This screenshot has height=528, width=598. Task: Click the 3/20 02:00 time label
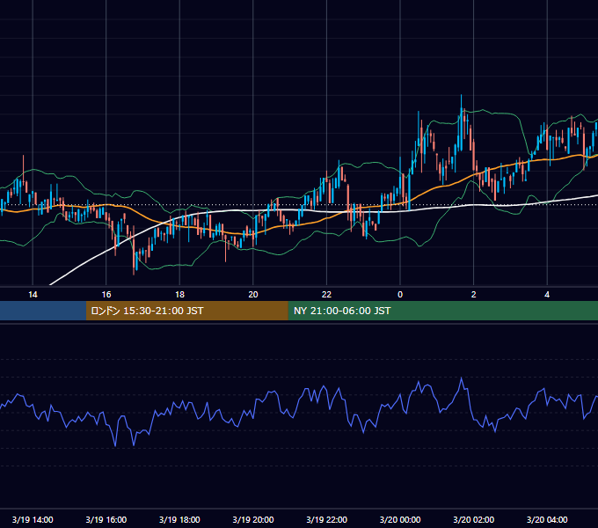tap(474, 519)
